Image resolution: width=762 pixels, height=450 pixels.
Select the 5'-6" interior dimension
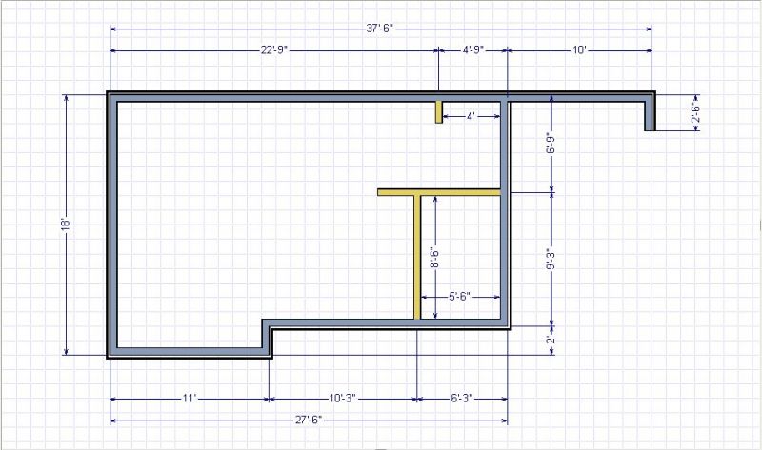click(459, 297)
